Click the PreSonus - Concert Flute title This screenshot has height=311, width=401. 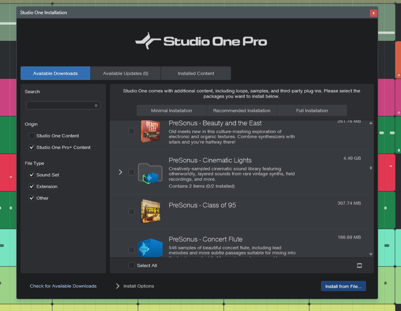point(206,239)
